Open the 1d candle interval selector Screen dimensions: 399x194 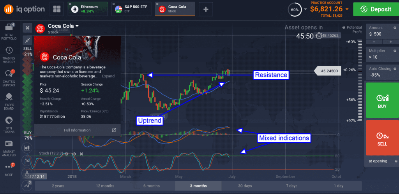point(27,161)
